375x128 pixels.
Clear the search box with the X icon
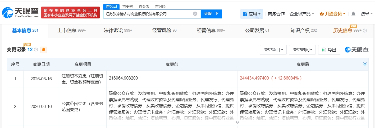pyautogui.click(x=195, y=14)
